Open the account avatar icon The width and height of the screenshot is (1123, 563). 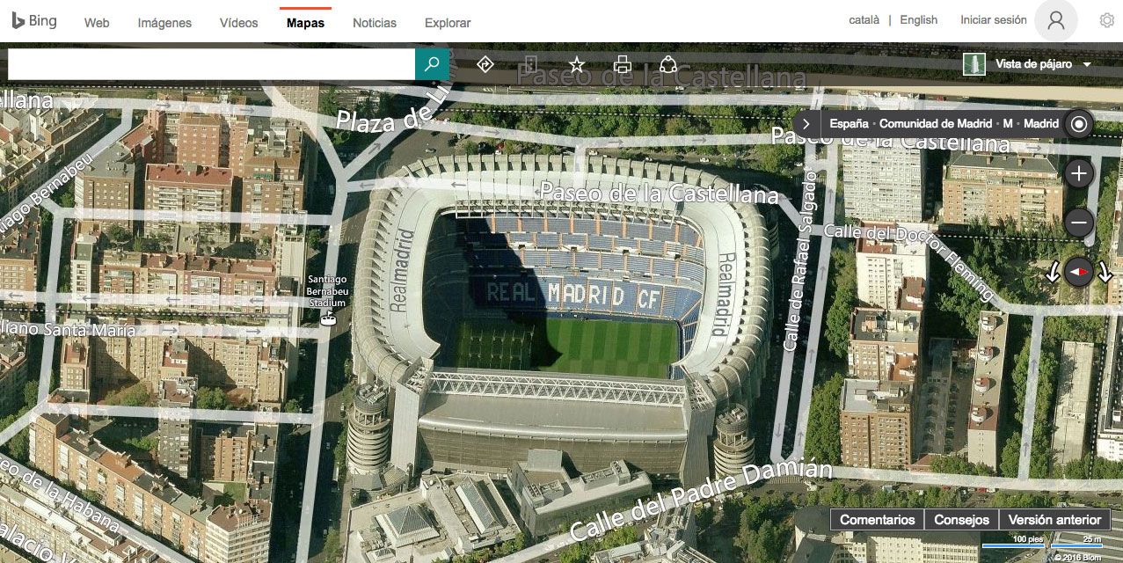(x=1056, y=21)
